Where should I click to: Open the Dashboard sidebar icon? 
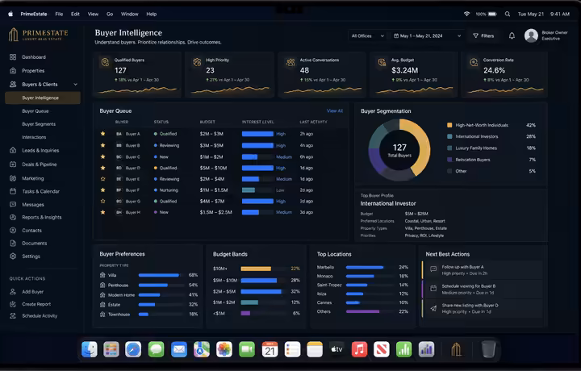tap(13, 57)
